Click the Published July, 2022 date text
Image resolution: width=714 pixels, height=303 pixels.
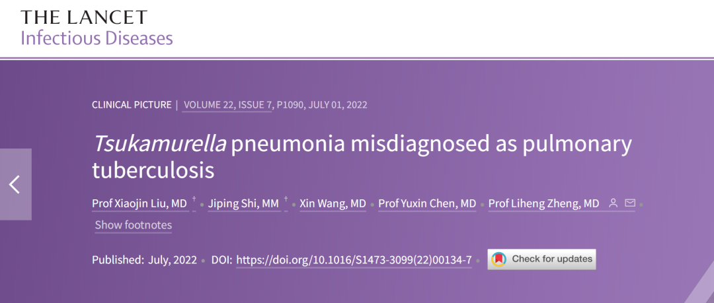coord(144,259)
